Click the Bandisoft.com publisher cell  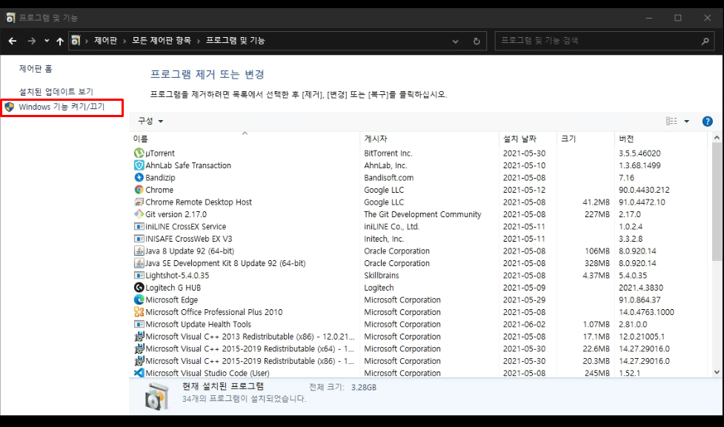(x=389, y=177)
